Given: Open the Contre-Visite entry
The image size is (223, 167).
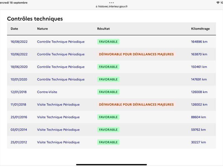Looking at the screenshot, I should point(47,92).
